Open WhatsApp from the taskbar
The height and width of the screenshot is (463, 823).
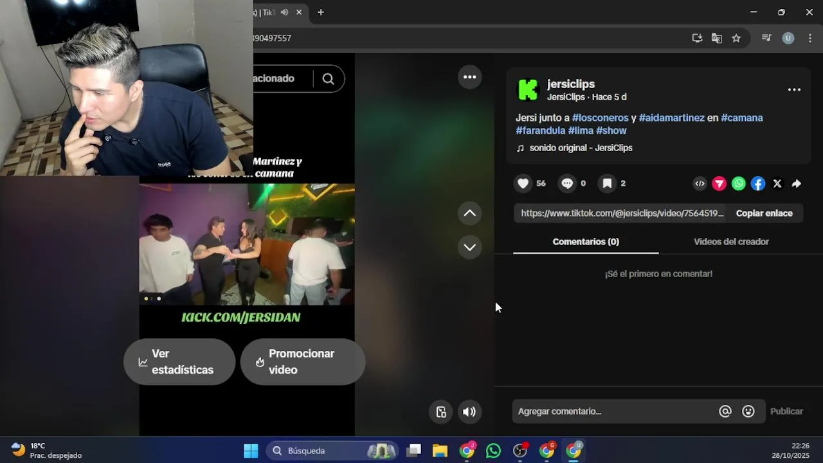493,451
